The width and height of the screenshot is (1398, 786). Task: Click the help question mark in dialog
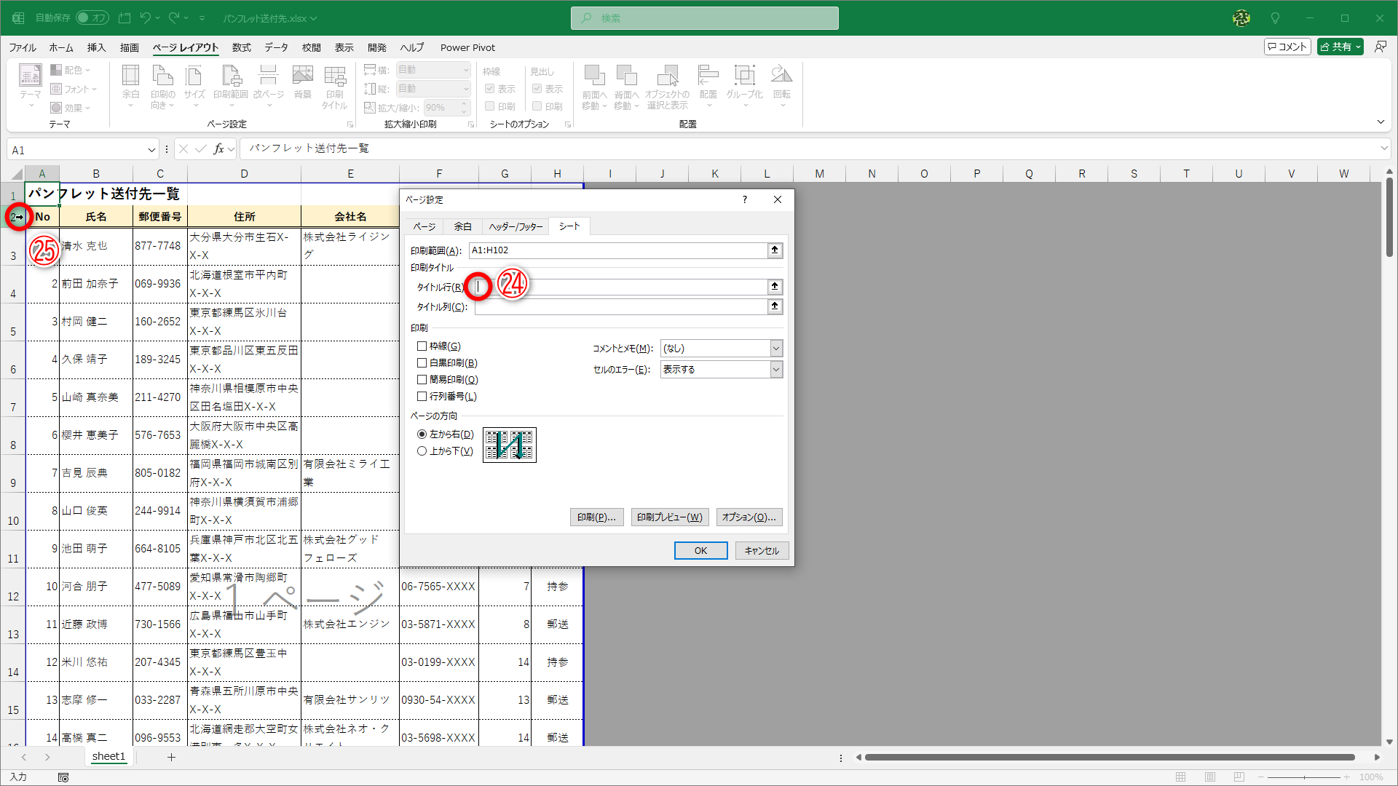[x=744, y=199]
